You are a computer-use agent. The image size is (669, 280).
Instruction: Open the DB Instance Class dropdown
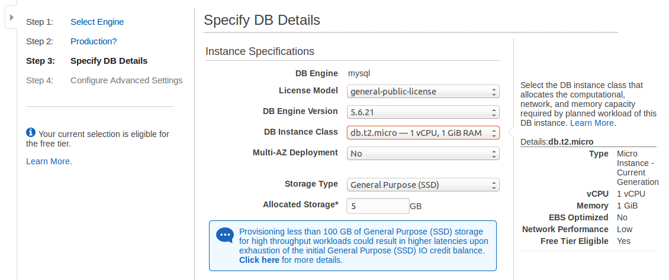coord(423,133)
